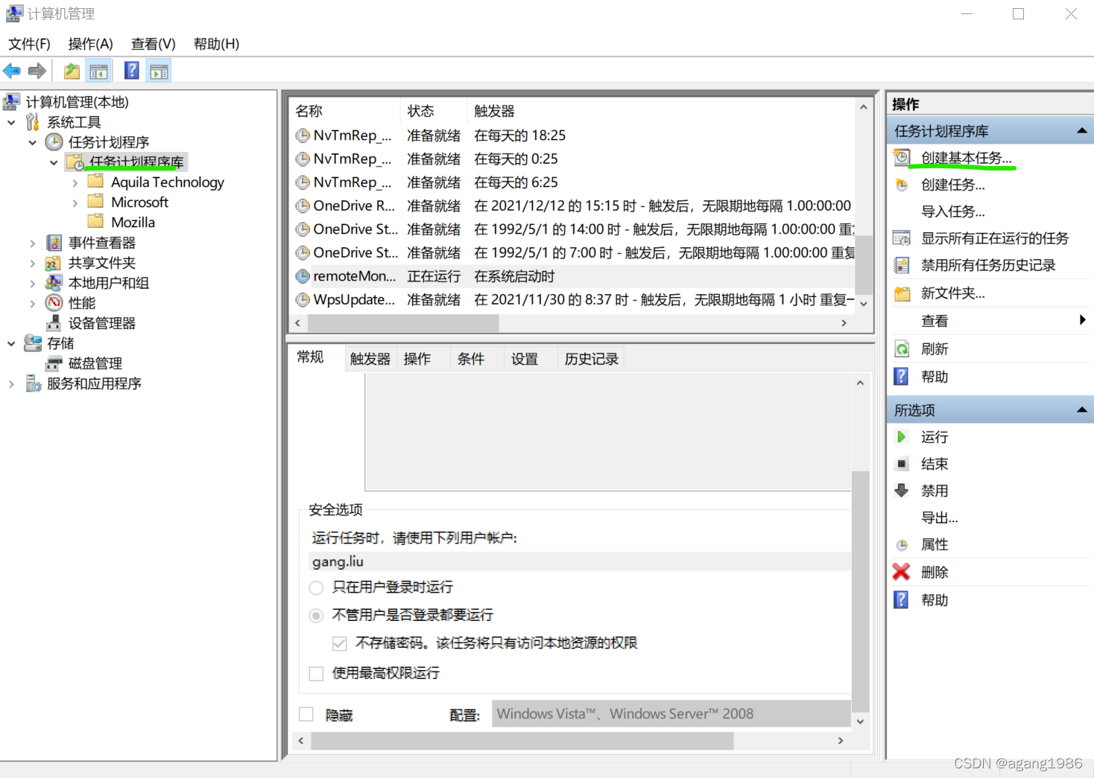Click the 禁用 down-arrow icon
This screenshot has height=778, width=1094.
902,491
